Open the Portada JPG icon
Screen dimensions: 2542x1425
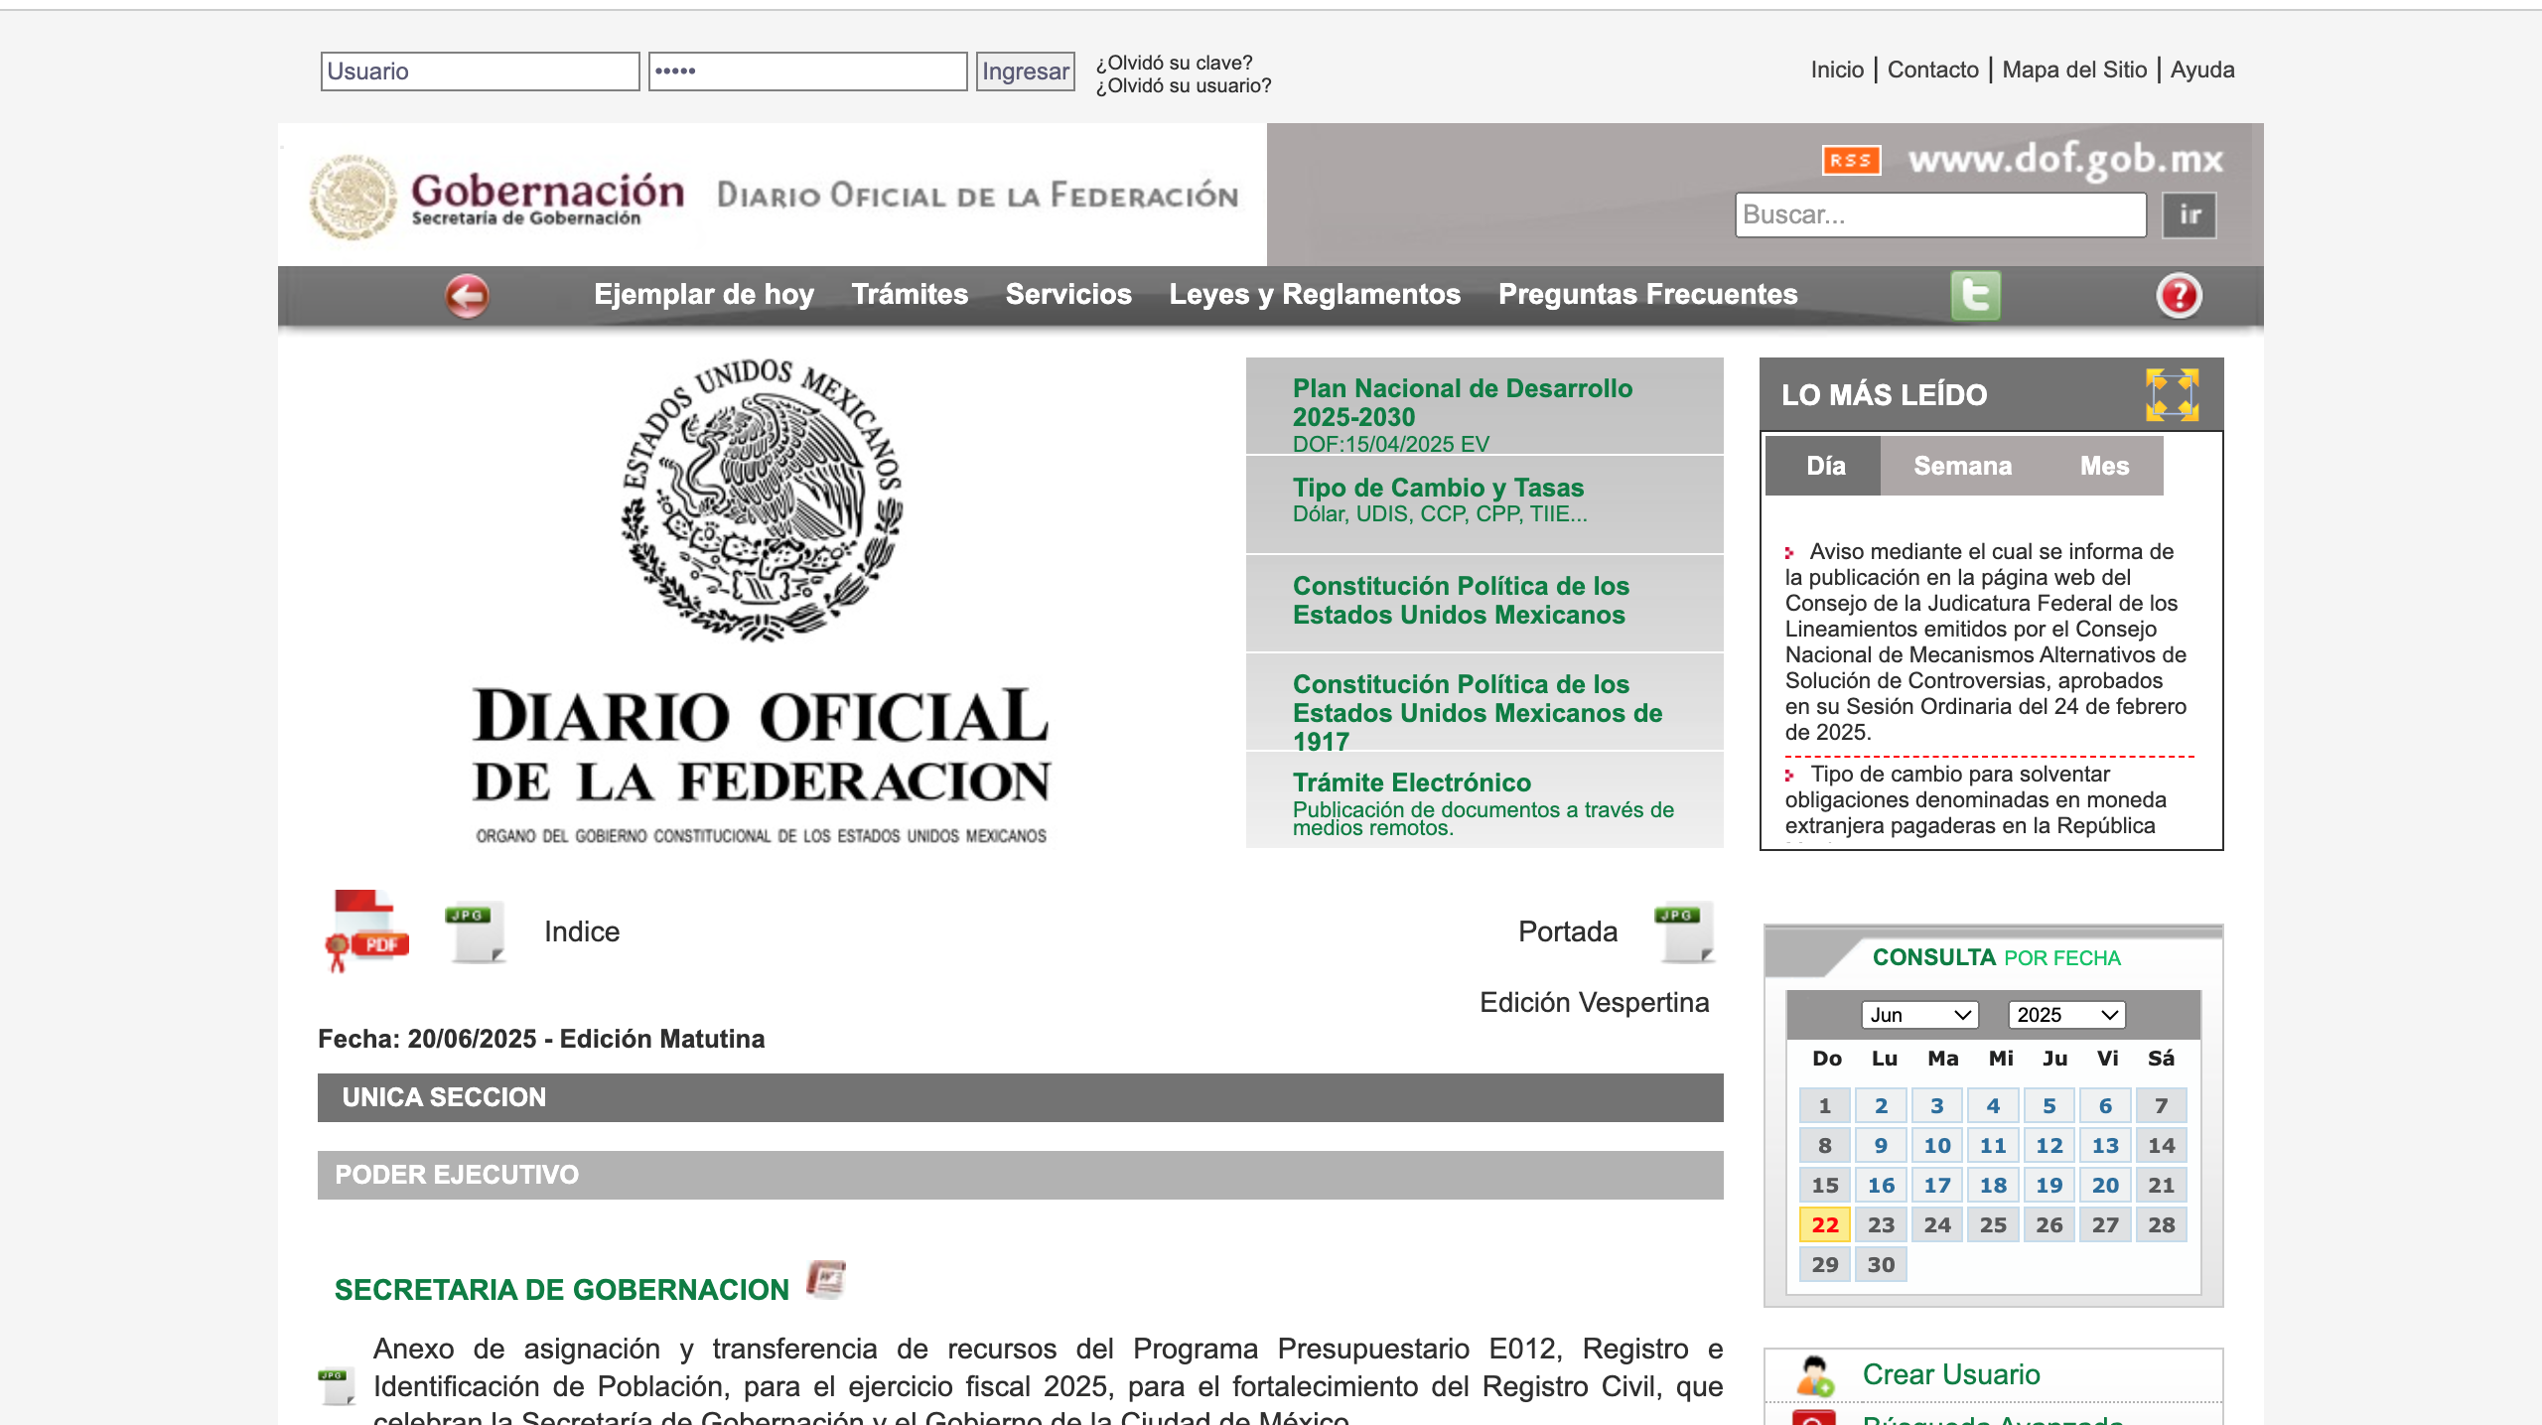coord(1685,931)
